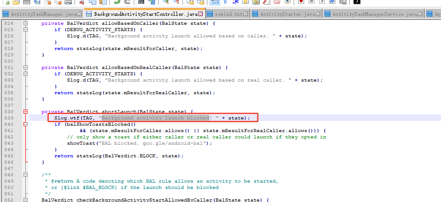Viewport: 441px width, 202px height.
Task: Open a file using the folder icon
Action: pyautogui.click(x=16, y=2)
